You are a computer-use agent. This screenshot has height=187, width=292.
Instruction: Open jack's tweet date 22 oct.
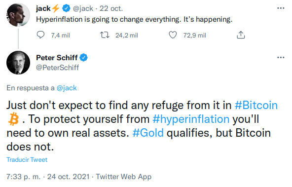[x=111, y=8]
